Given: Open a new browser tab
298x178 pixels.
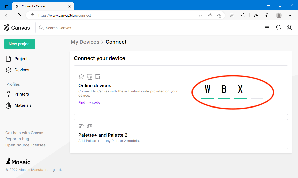Looking at the screenshot, I should [78, 6].
